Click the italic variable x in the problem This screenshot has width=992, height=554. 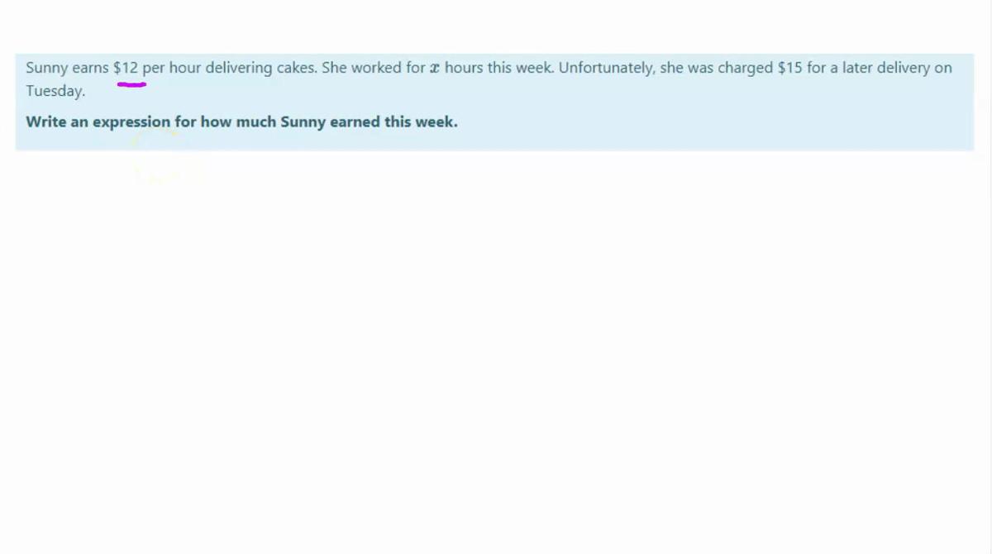point(435,69)
